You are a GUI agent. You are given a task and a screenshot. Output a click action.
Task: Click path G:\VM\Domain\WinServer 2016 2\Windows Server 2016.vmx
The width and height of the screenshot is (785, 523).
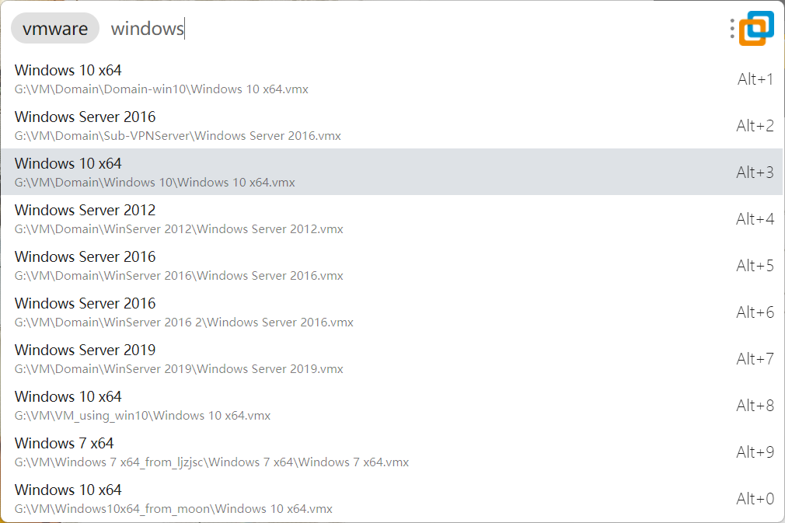pyautogui.click(x=183, y=323)
